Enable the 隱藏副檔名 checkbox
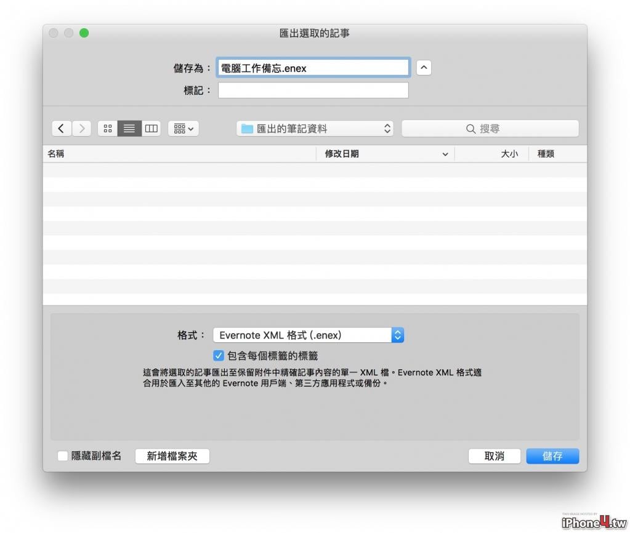Viewport: 630px width, 533px height. pos(63,456)
